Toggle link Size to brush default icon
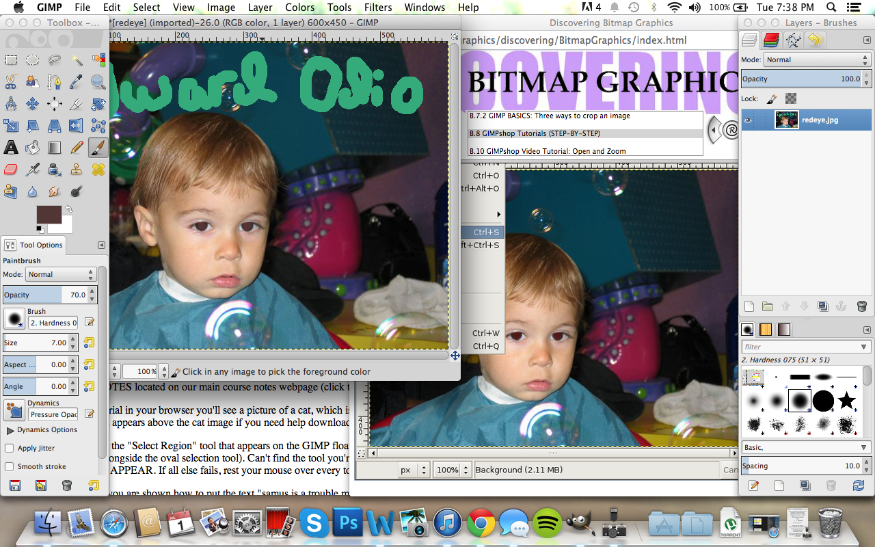This screenshot has height=547, width=875. (x=89, y=343)
